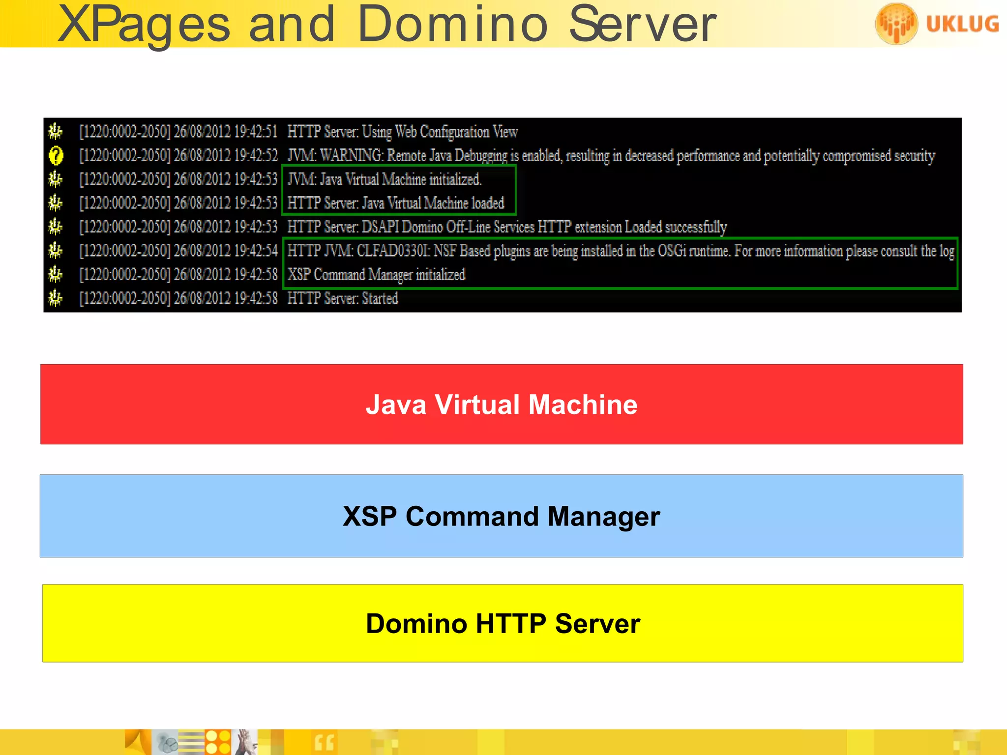
Task: Click the warning question-mark icon on the JVM WARNING line
Action: [56, 156]
